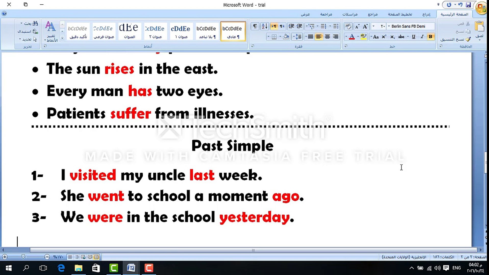Screen dimensions: 489x275
Task: Click the Line Spacing icon
Action: click(298, 37)
